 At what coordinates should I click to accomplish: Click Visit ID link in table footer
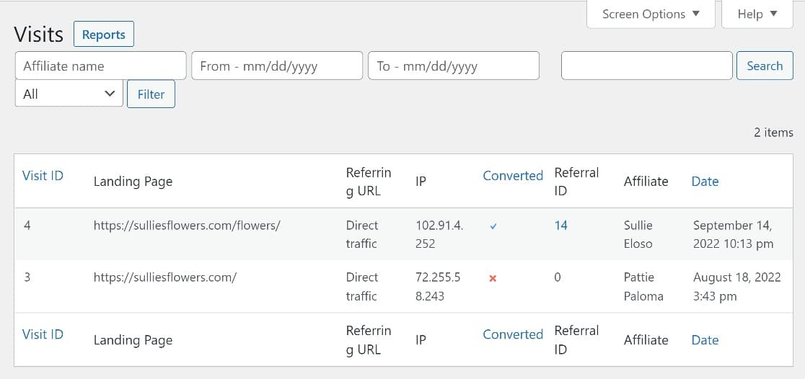point(43,334)
